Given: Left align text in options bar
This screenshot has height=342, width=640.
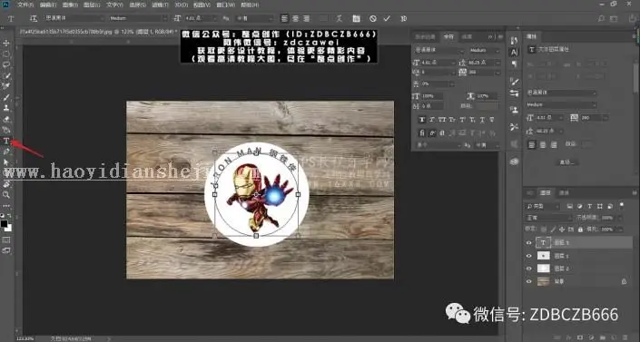Looking at the screenshot, I should tap(284, 18).
